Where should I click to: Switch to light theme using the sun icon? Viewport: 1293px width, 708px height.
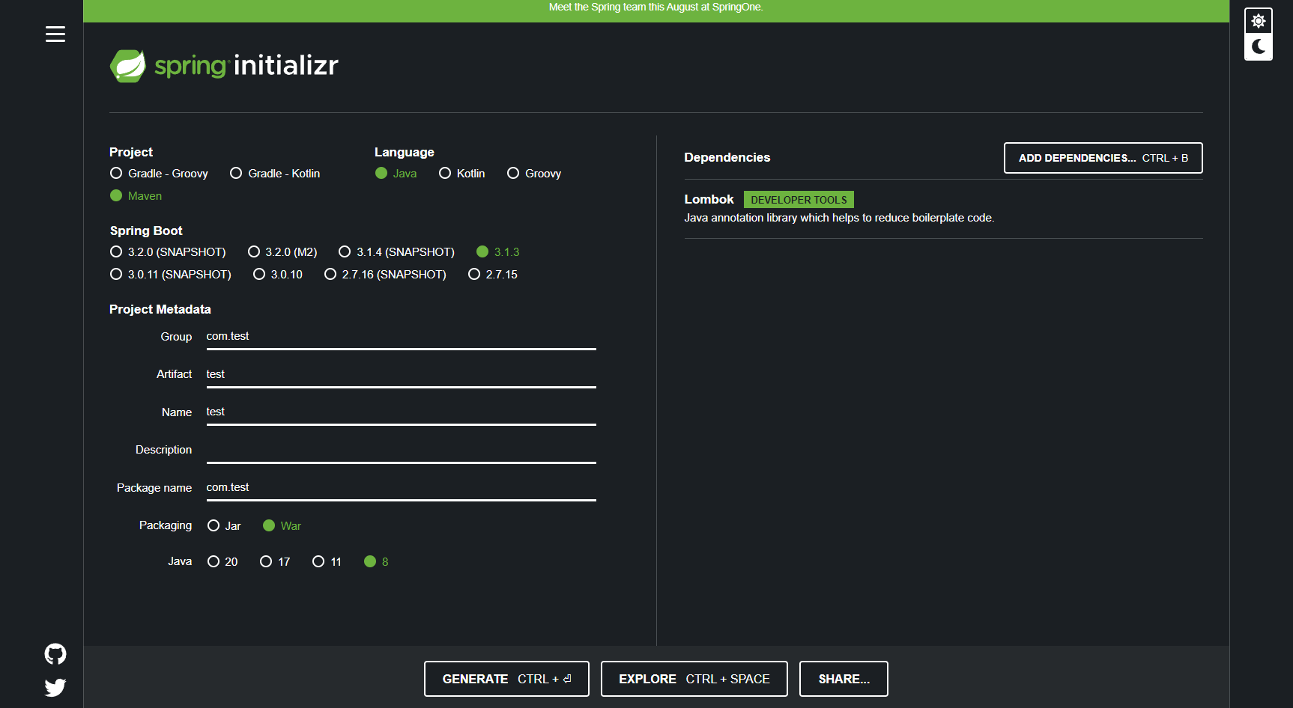point(1258,20)
